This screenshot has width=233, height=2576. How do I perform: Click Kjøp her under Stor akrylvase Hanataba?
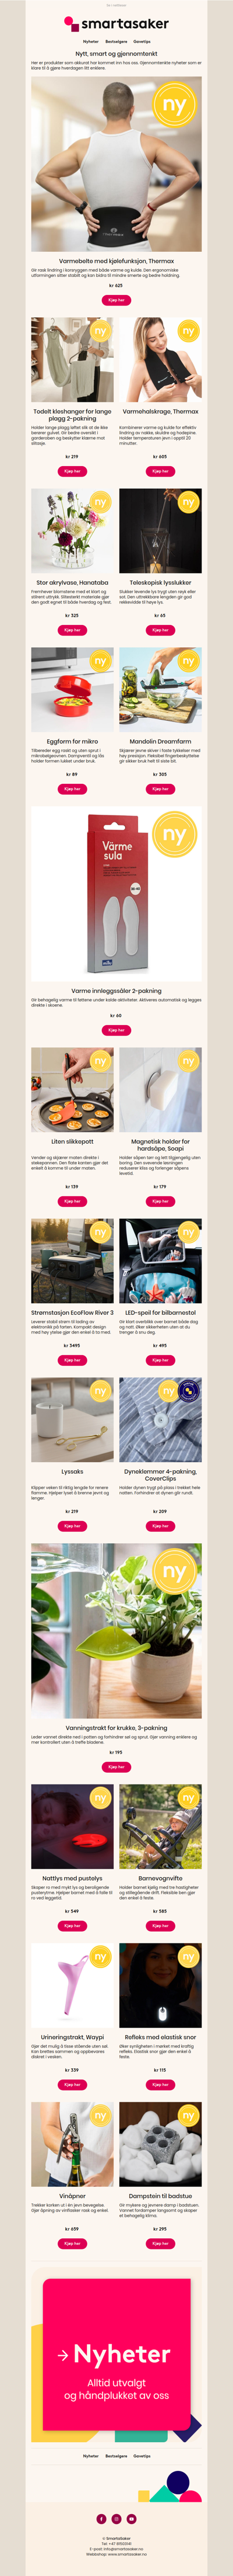coord(72,630)
